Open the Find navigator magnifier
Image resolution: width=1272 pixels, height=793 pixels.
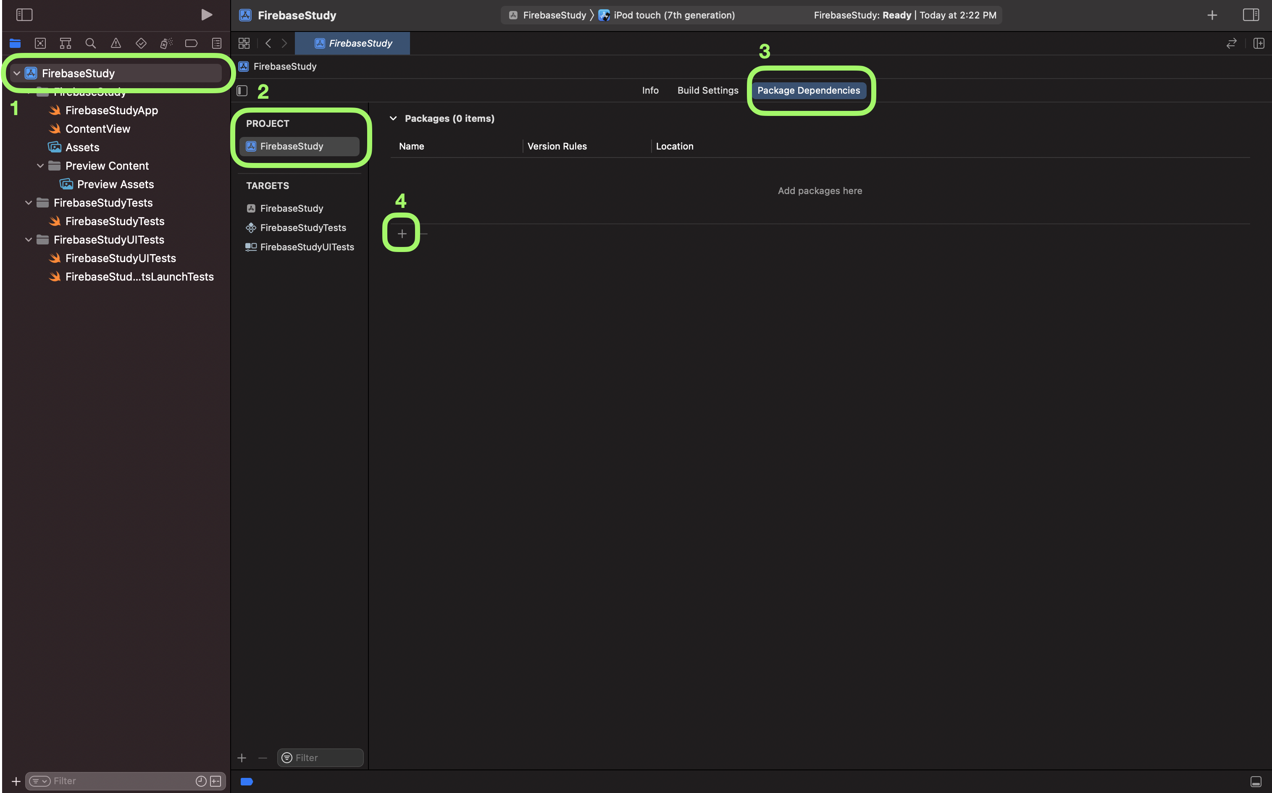point(91,43)
